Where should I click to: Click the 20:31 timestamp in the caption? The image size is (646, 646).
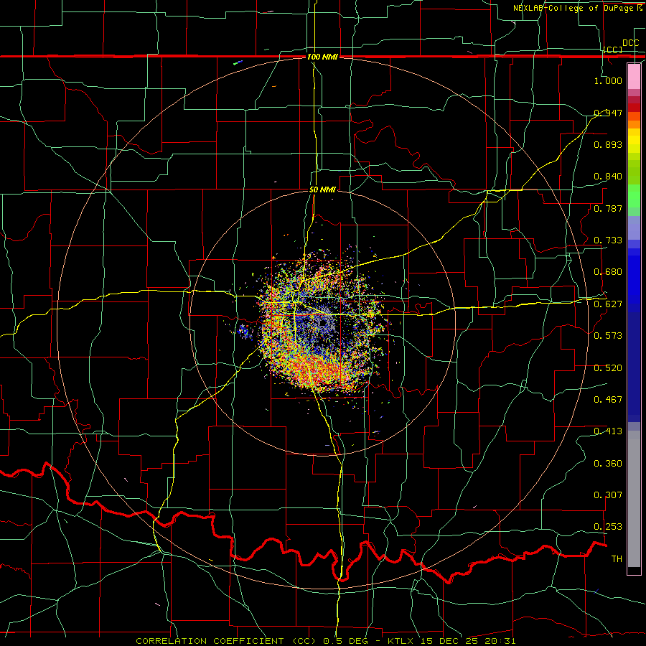(x=500, y=641)
